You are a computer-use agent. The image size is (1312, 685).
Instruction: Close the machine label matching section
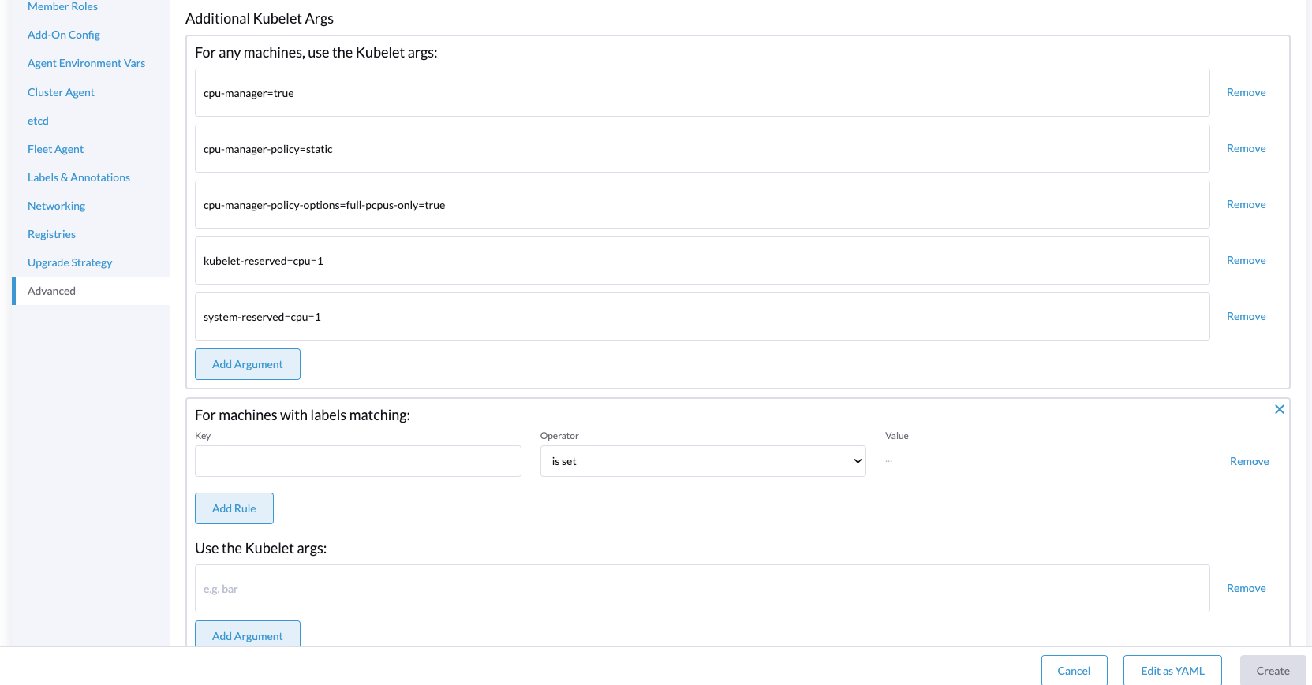point(1280,409)
